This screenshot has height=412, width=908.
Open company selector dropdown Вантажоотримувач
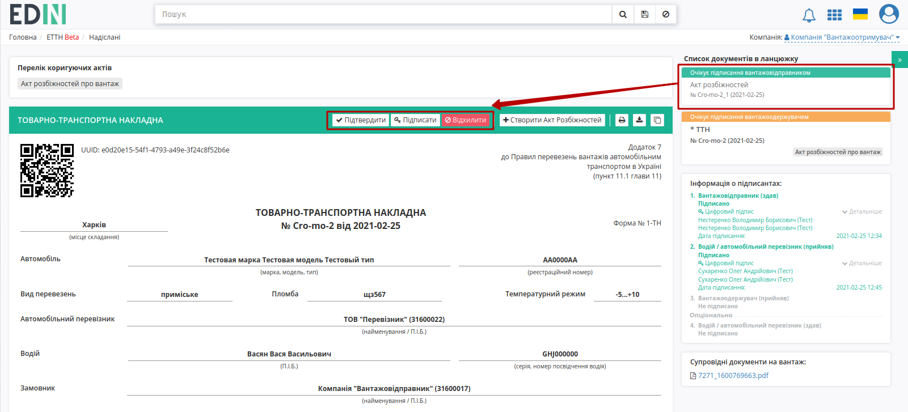(842, 37)
